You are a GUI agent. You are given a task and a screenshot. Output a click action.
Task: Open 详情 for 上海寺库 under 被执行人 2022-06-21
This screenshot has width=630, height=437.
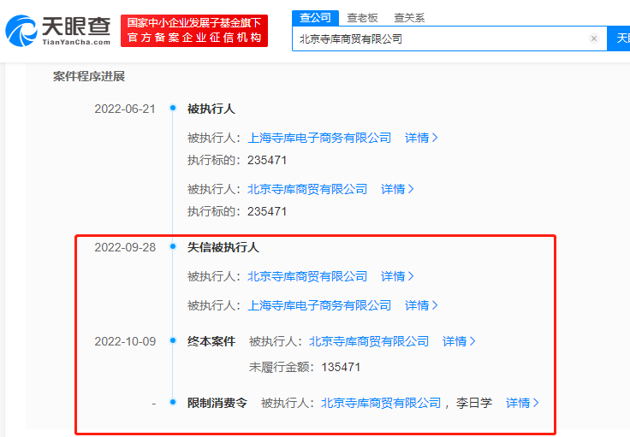tap(421, 138)
